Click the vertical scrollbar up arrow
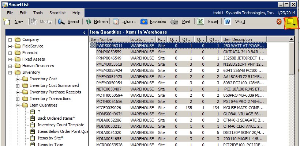Viewport: 300px width, 146px height. pos(291,39)
